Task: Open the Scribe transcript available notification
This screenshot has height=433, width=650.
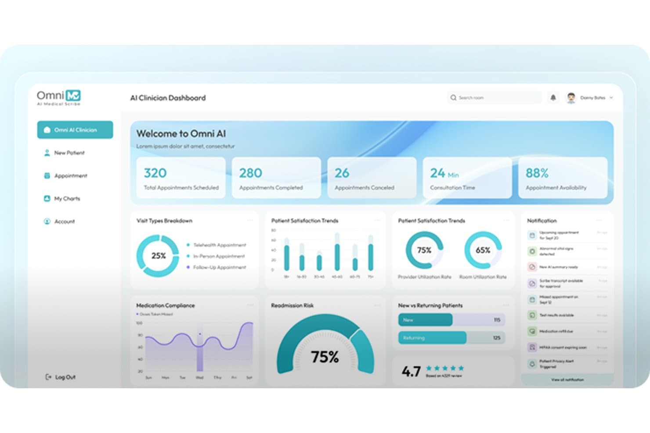Action: click(567, 283)
